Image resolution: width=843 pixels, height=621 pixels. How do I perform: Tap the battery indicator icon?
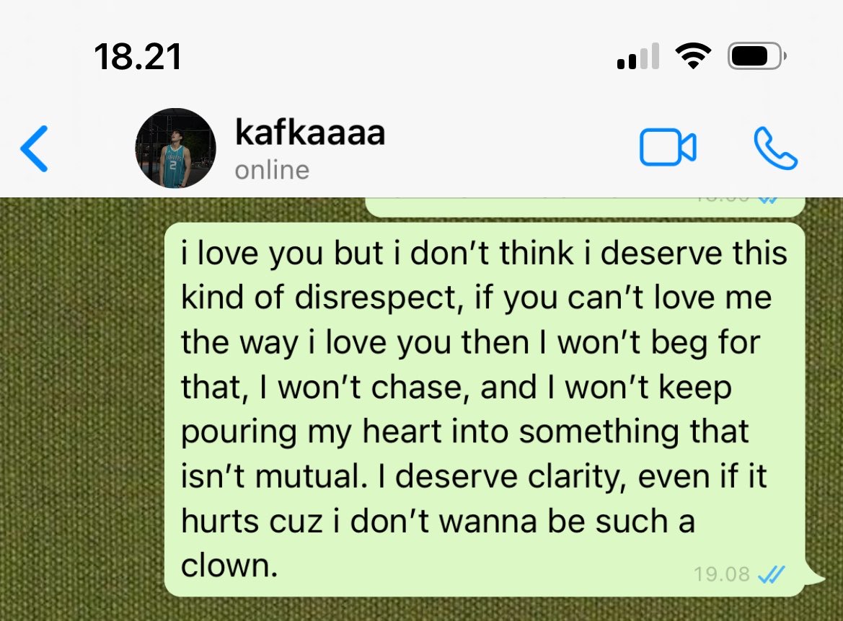pos(757,56)
